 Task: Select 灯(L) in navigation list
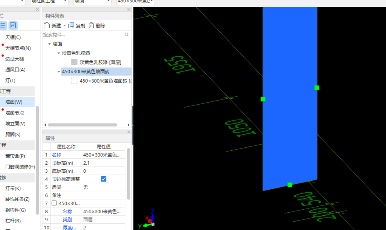(10, 80)
